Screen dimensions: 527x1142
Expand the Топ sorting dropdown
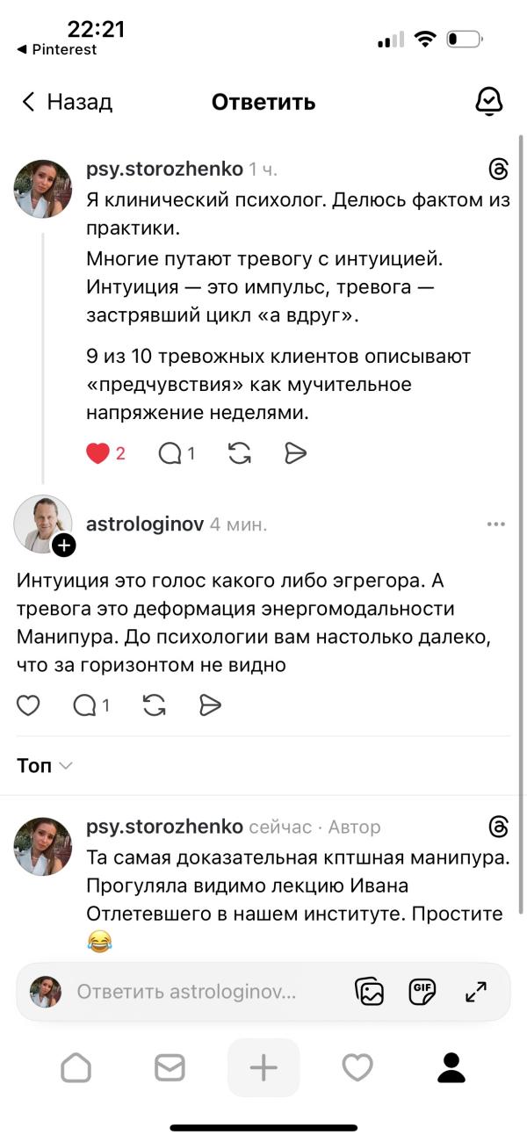click(44, 766)
